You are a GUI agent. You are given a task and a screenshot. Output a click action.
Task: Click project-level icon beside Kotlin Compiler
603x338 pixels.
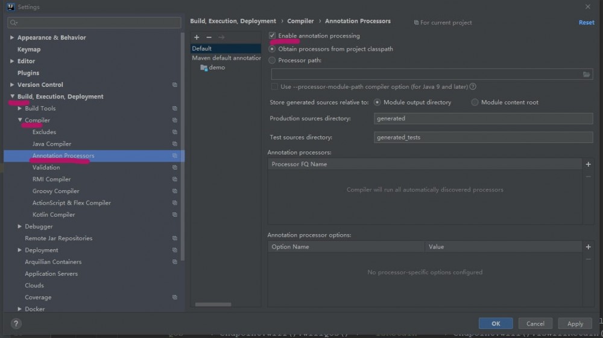[175, 215]
